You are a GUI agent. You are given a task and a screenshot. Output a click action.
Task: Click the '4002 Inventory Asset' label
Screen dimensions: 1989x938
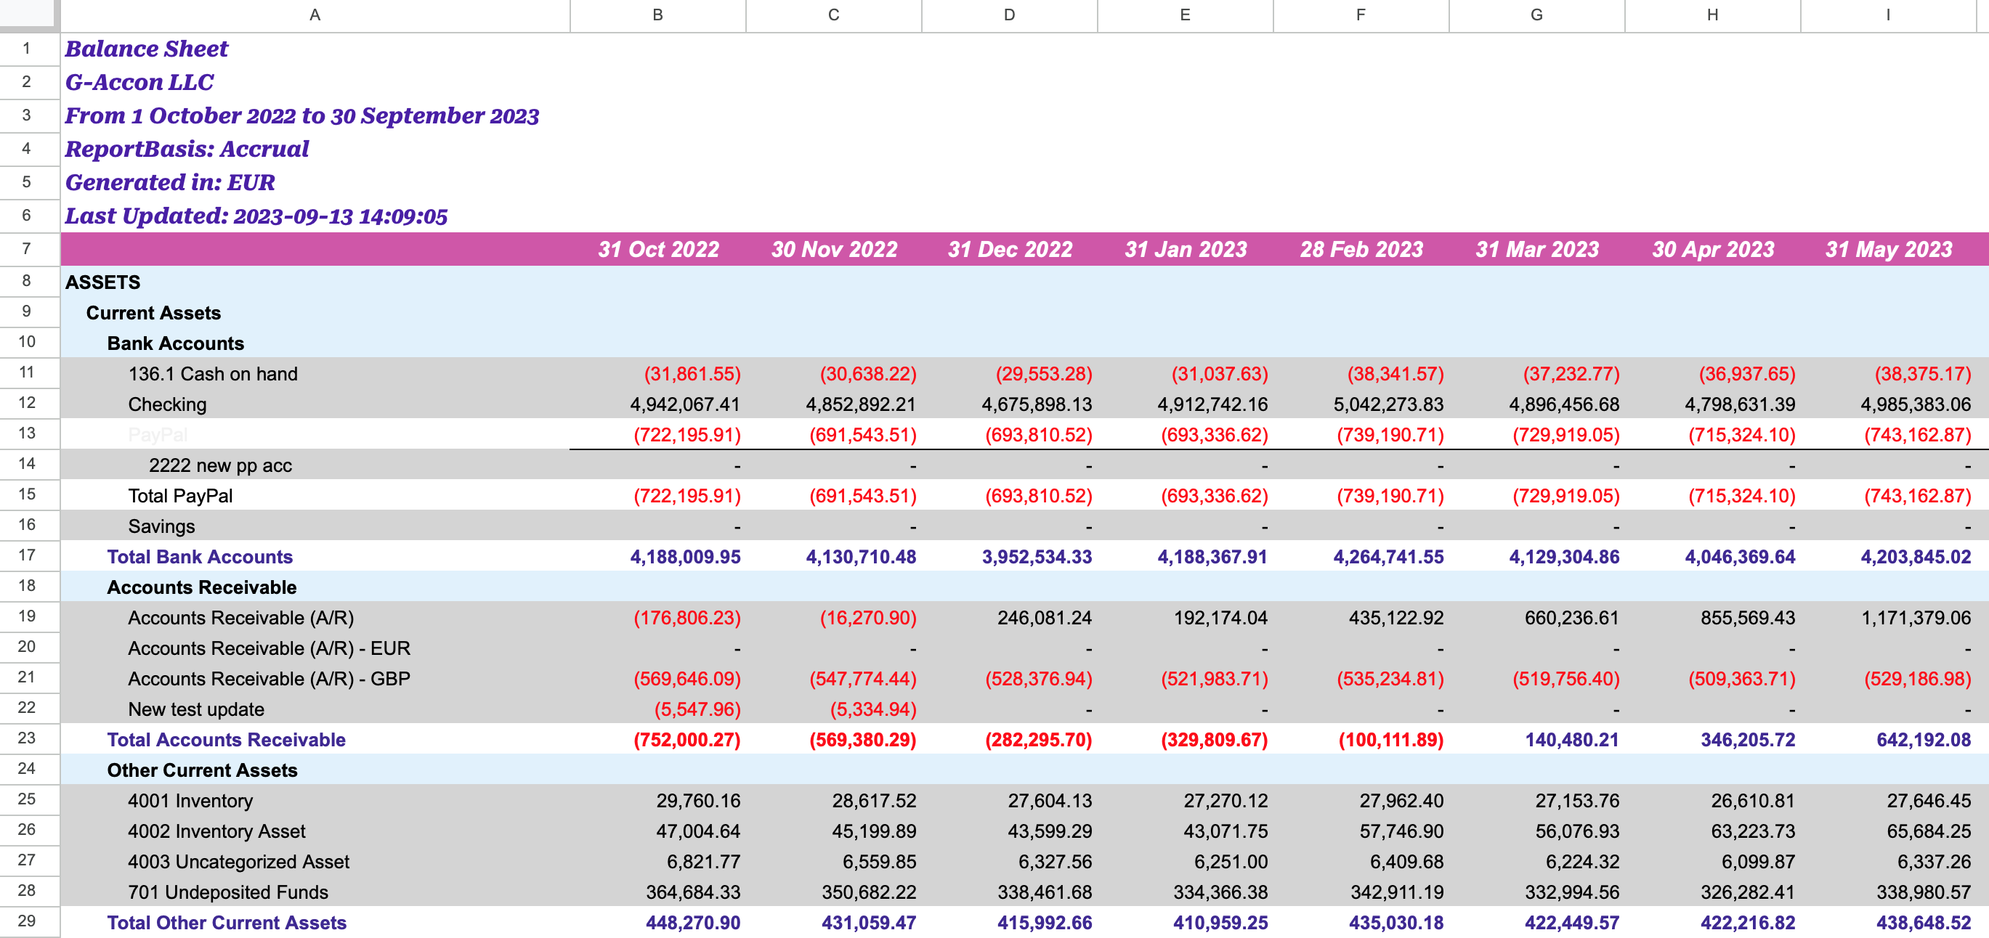coord(216,831)
